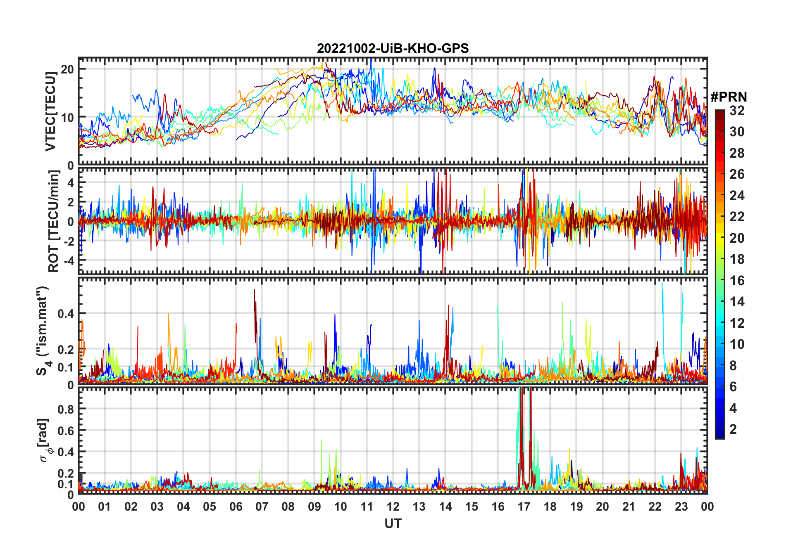Screen dimensions: 786x549
Task: Click UT axis tick label 02
Action: pos(131,506)
